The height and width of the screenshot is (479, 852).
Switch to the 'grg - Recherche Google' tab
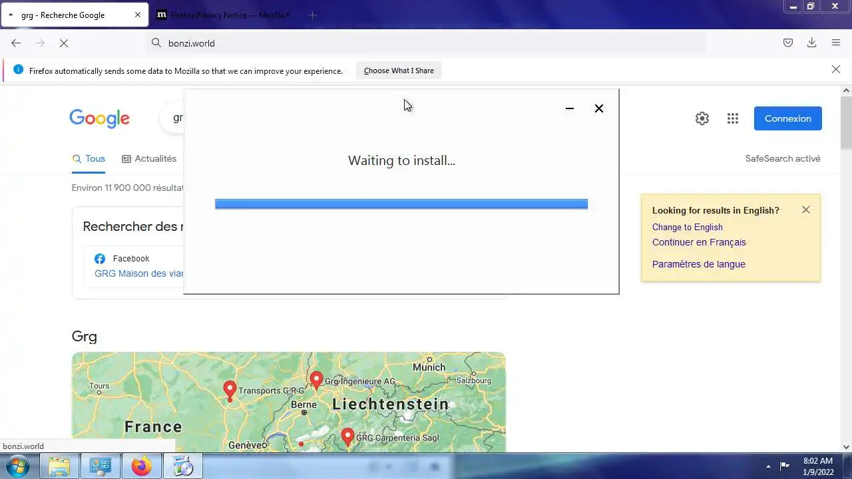pos(75,15)
